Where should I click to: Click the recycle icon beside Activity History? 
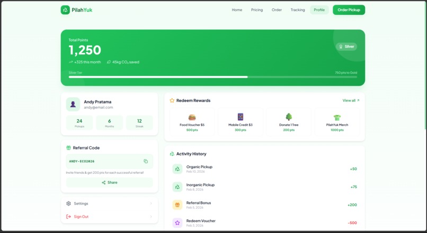pyautogui.click(x=172, y=154)
